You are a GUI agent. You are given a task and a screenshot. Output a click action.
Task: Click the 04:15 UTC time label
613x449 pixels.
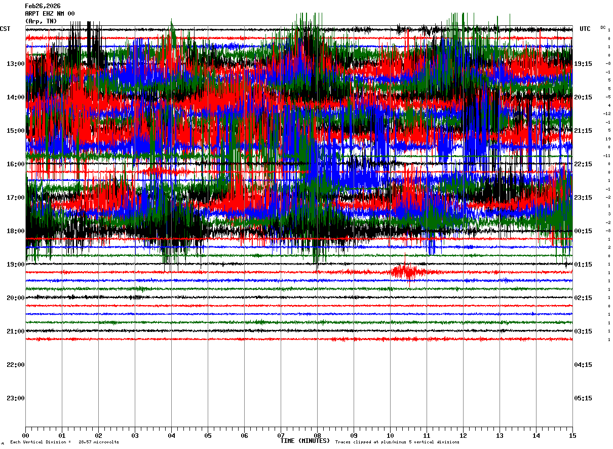583,365
